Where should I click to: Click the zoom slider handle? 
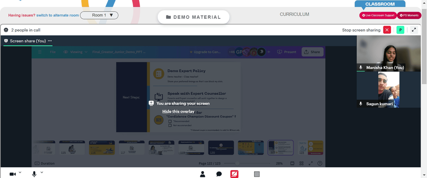(237, 163)
